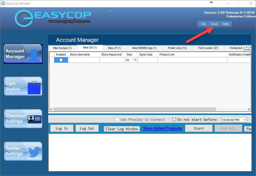The width and height of the screenshot is (256, 176).
Task: Open the Cart Status panel
Action: tap(23, 86)
